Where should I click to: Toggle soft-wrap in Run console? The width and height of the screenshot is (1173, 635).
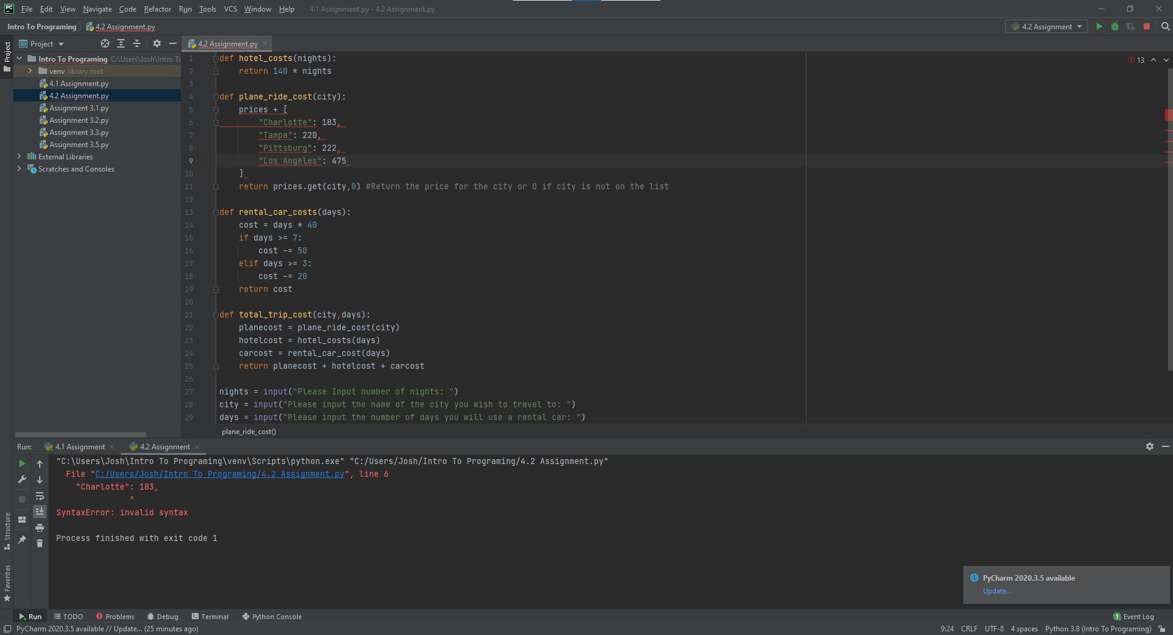(40, 496)
